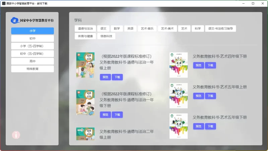
Task: Download 道德与法治一年级下册 textbook
Action: [x=117, y=115]
